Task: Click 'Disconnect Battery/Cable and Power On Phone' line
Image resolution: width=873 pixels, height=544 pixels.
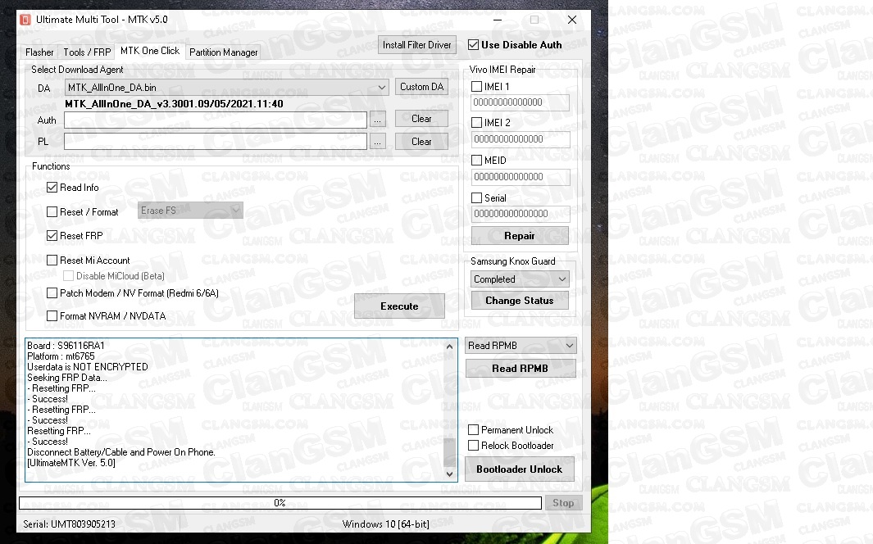Action: coord(120,452)
